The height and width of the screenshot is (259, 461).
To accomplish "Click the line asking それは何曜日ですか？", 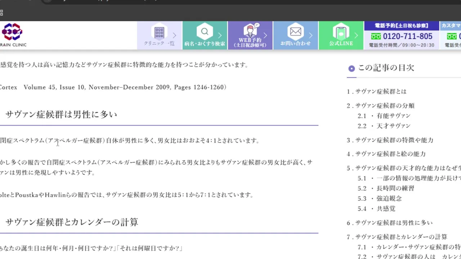I will (91, 248).
